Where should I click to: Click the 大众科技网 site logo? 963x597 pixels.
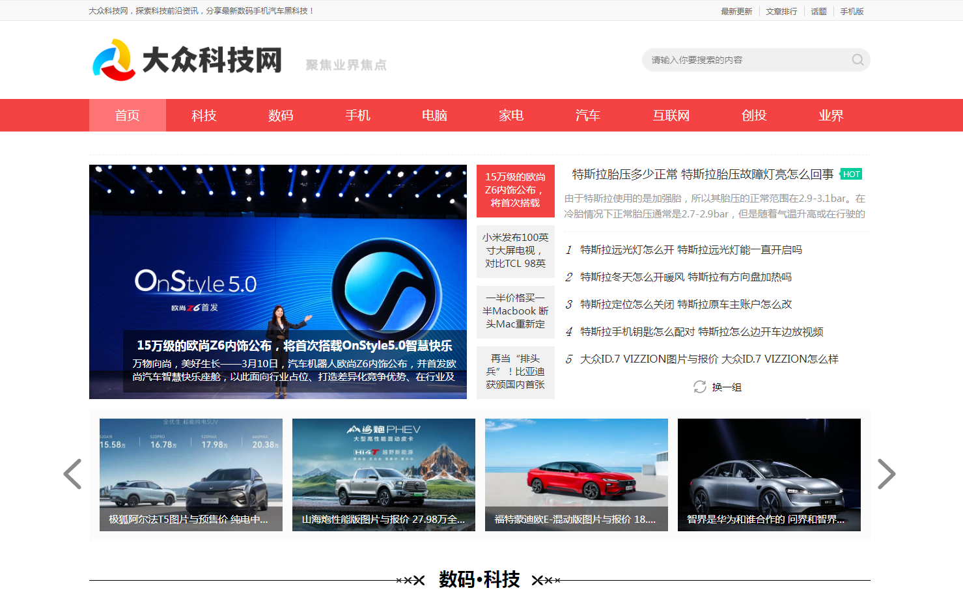tap(188, 60)
